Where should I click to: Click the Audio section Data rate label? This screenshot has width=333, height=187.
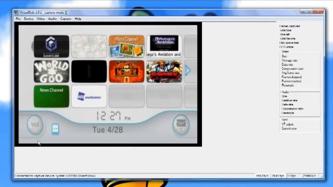pos(287,104)
